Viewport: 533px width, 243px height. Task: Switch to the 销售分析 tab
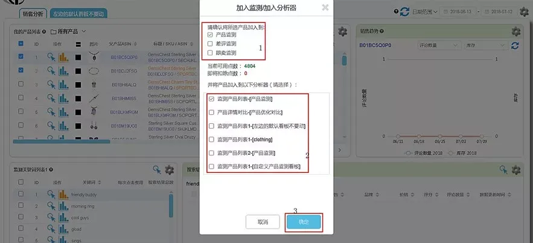33,14
